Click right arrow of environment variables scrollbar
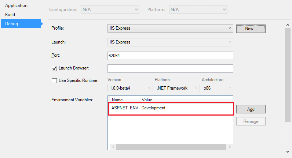The height and width of the screenshot is (158, 292). click(x=230, y=147)
